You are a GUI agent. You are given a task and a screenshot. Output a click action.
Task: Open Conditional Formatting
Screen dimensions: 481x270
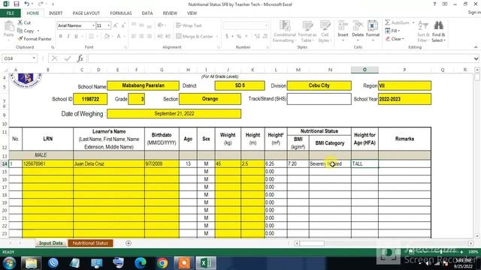(285, 31)
